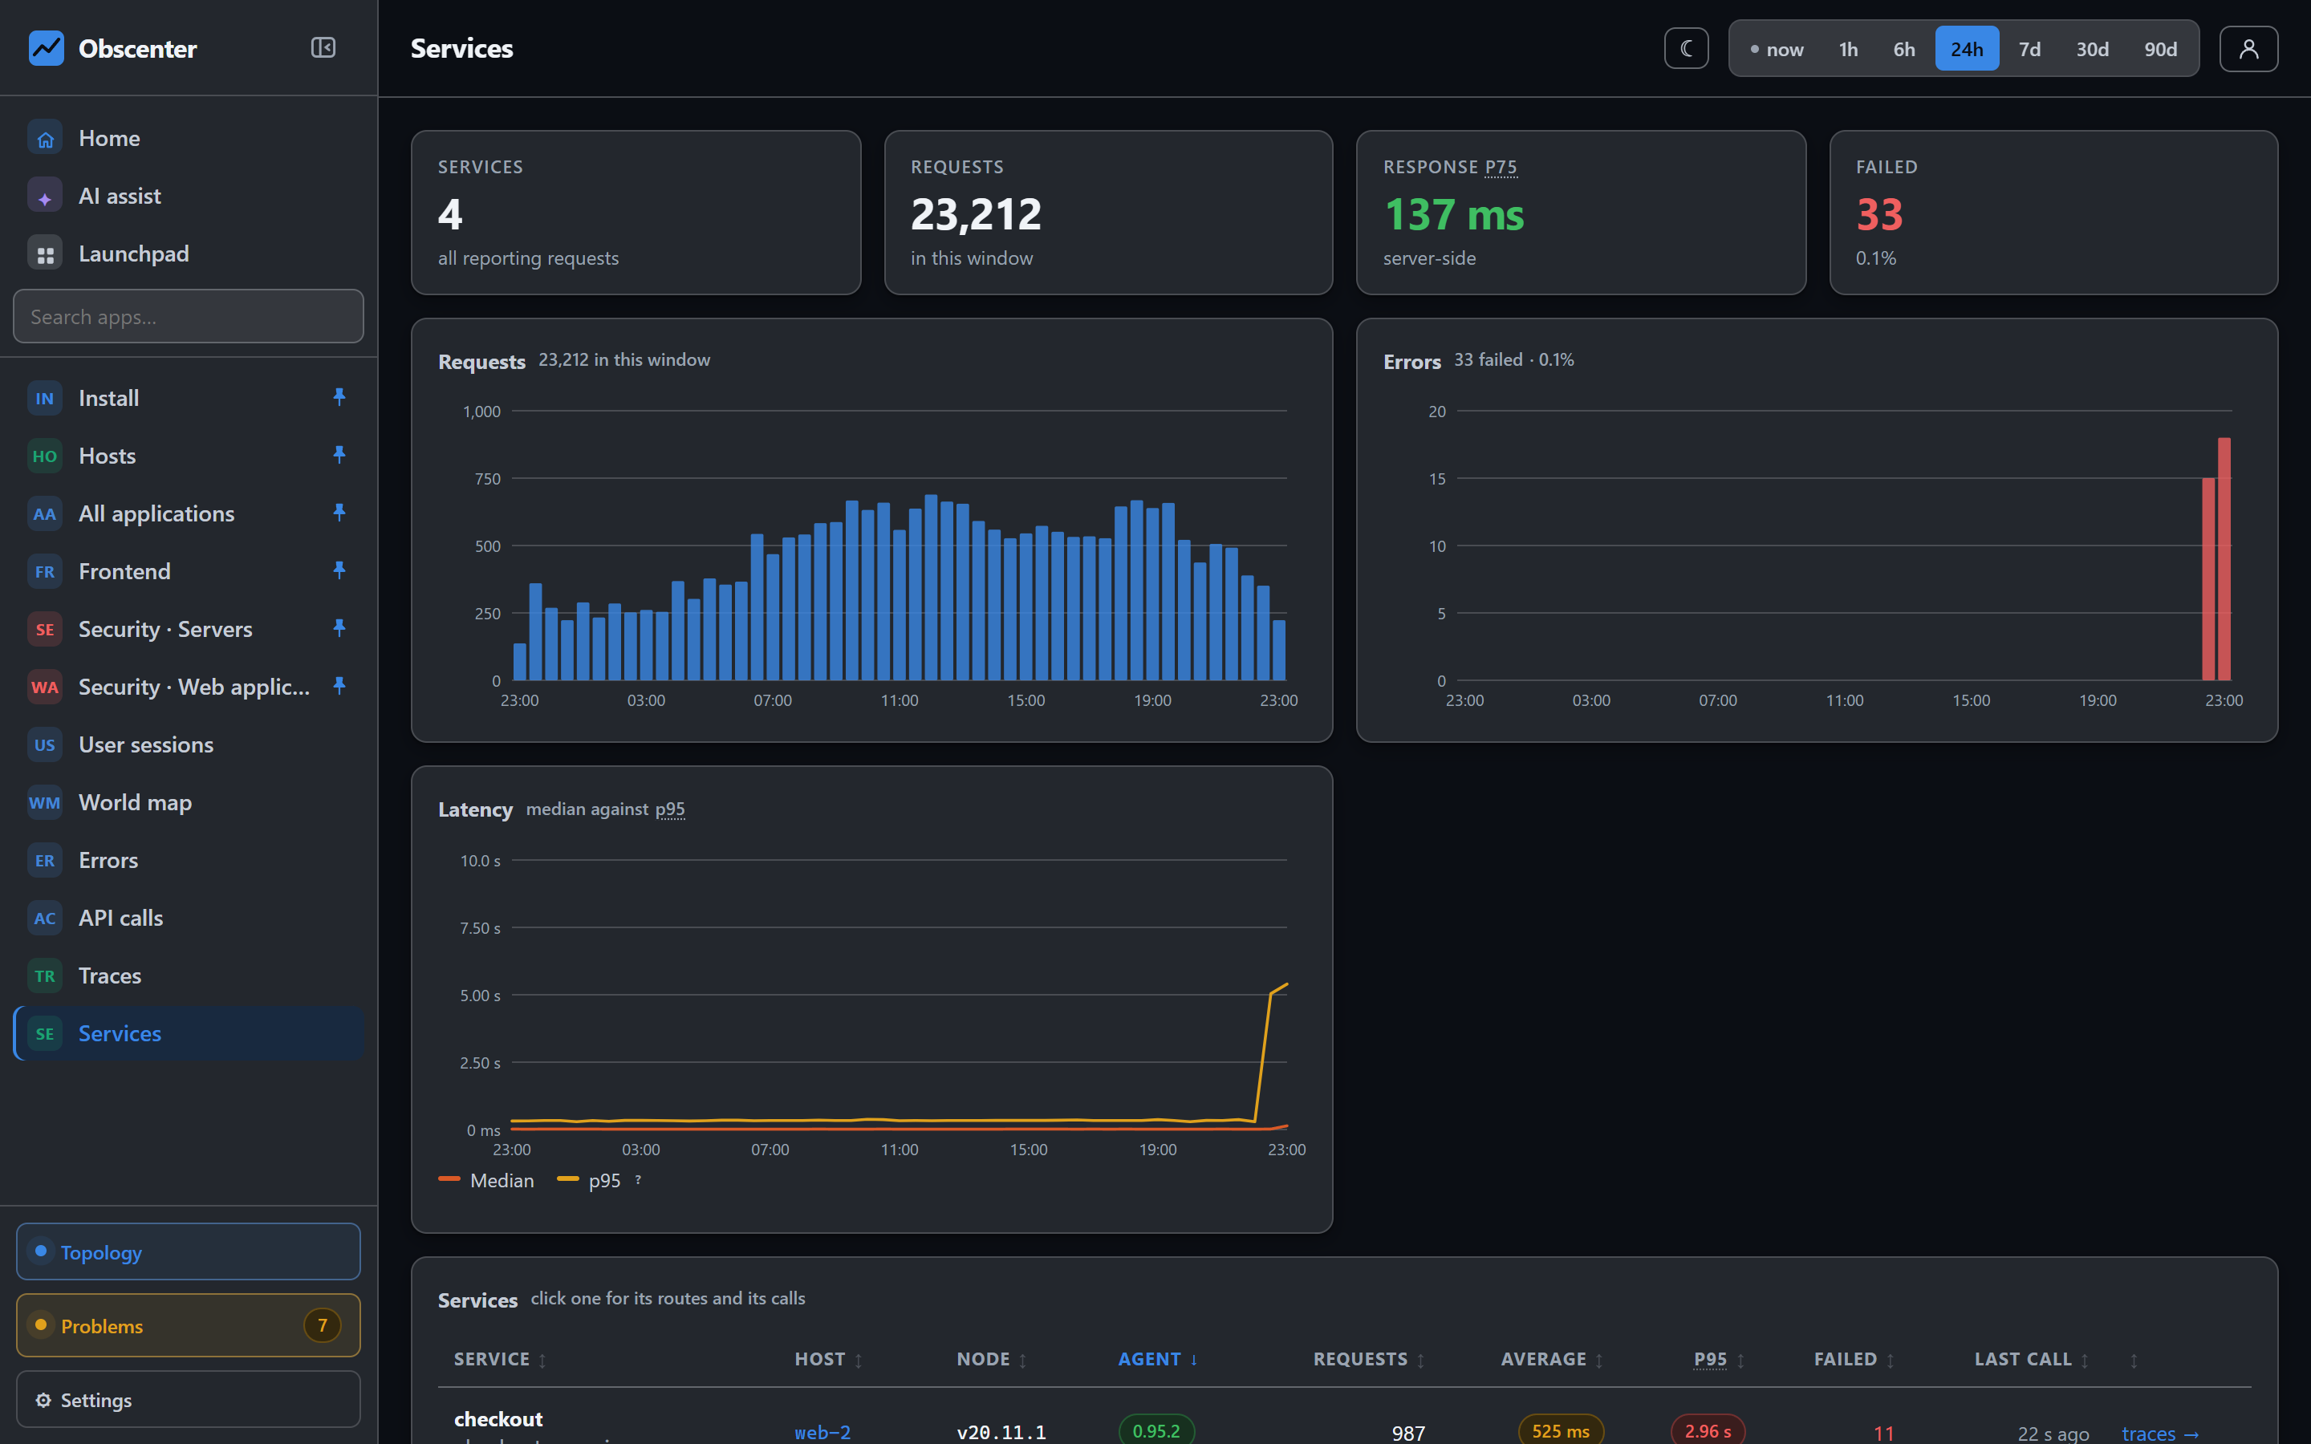The width and height of the screenshot is (2311, 1444).
Task: Select the 1h time range
Action: [x=1849, y=49]
